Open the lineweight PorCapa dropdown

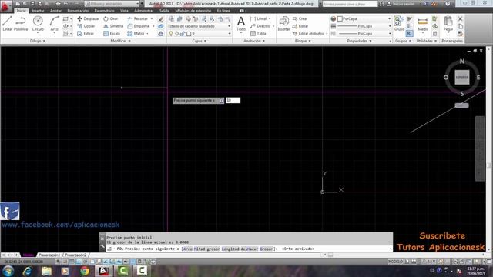click(364, 26)
